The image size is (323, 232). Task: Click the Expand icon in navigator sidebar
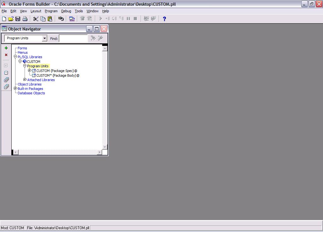[6, 65]
